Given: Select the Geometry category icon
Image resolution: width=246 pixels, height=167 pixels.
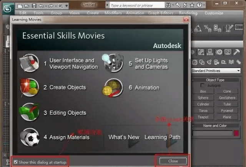Looking at the screenshot, I should coord(195,62).
